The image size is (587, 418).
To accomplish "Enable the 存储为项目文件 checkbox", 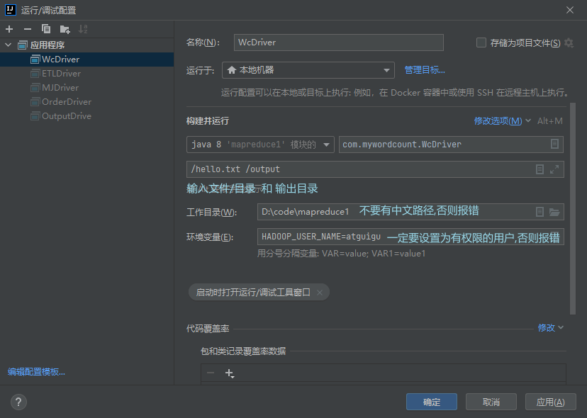I will [481, 43].
